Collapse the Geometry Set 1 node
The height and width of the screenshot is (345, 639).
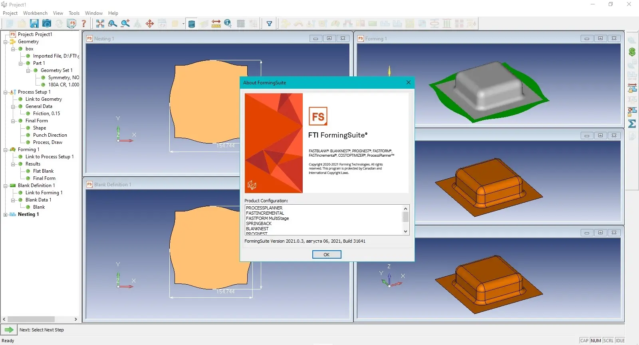click(28, 70)
